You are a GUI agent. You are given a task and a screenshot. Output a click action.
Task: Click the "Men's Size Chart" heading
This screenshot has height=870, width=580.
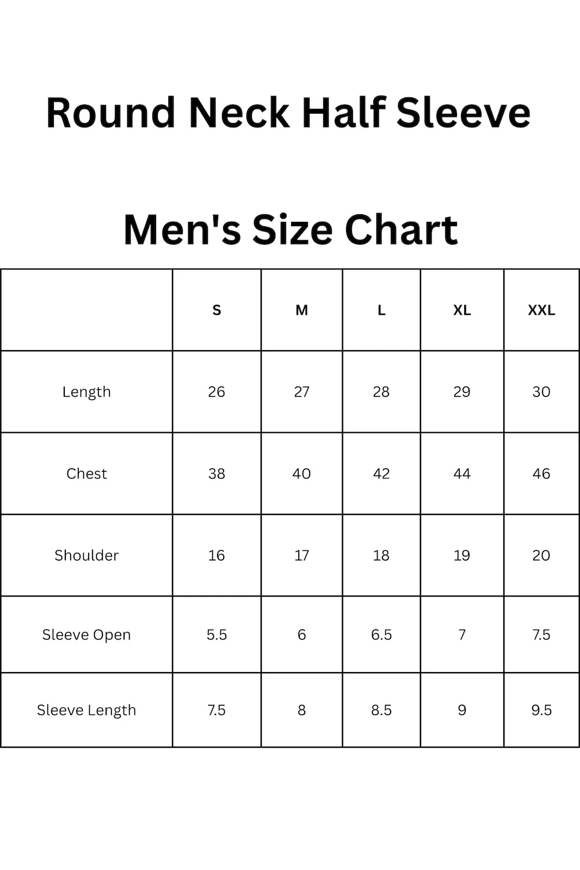(x=291, y=229)
